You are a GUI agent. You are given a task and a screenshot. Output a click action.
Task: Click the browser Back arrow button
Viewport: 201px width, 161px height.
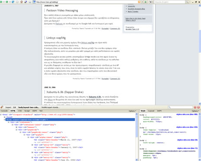1,2
